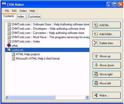Open the Help menu

[x=32, y=11]
